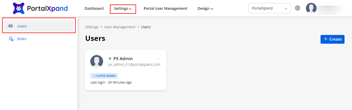The width and height of the screenshot is (352, 110).
Task: Click the px_admin_01@portalxpand.com email address
Action: [x=134, y=65]
